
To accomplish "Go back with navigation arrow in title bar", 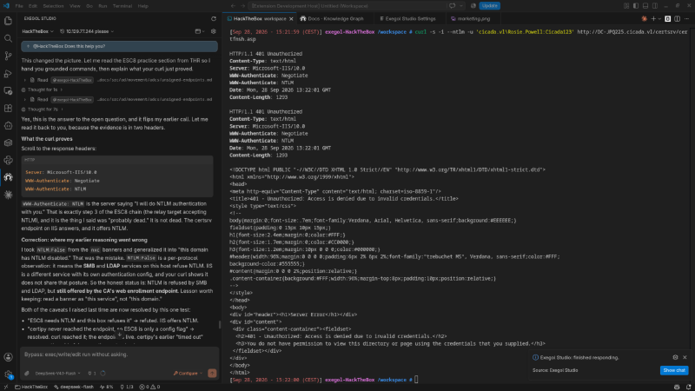I will pyautogui.click(x=233, y=6).
